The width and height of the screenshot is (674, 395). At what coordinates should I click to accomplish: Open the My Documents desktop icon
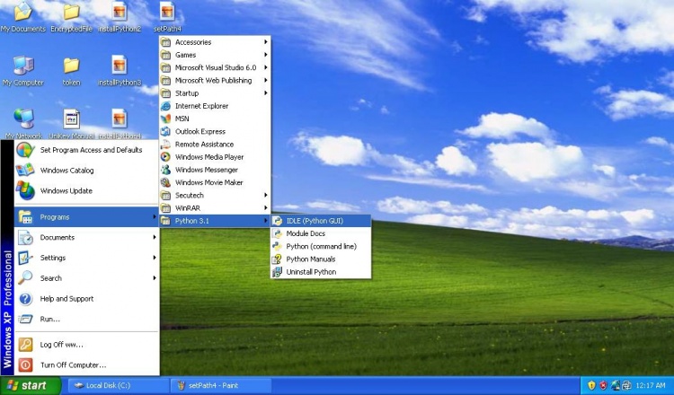pos(23,17)
